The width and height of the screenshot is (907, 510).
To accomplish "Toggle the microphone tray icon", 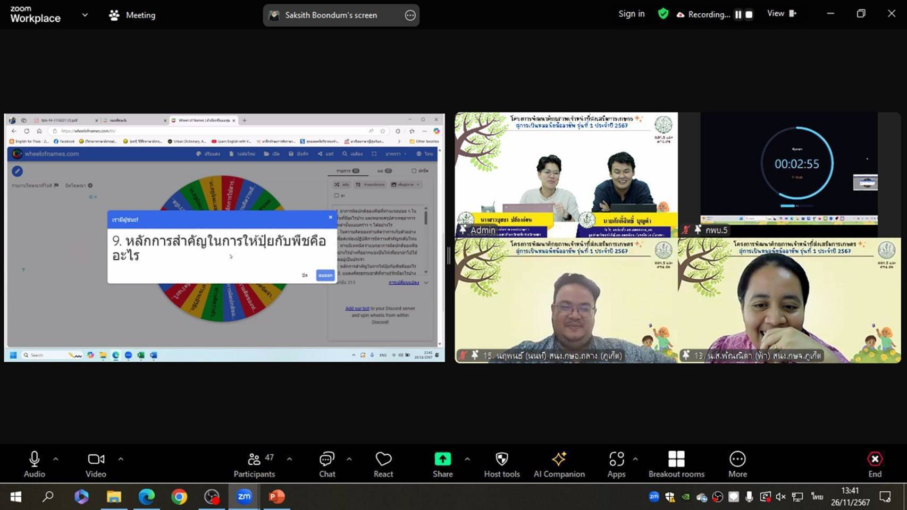I will tap(749, 497).
